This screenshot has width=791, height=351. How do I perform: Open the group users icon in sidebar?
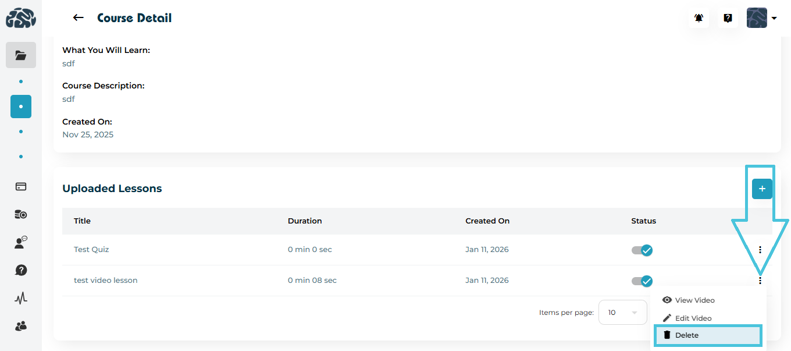(21, 326)
